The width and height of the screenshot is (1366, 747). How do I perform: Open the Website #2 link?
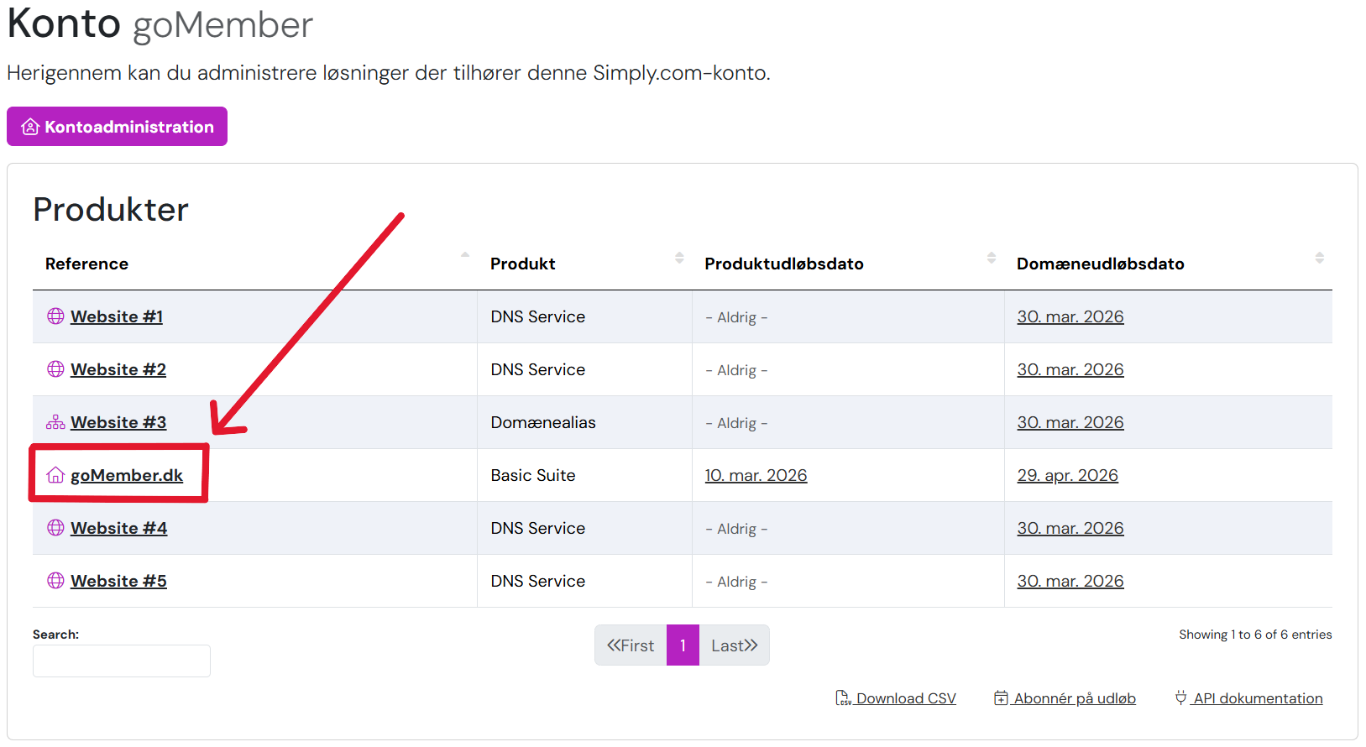click(x=118, y=369)
